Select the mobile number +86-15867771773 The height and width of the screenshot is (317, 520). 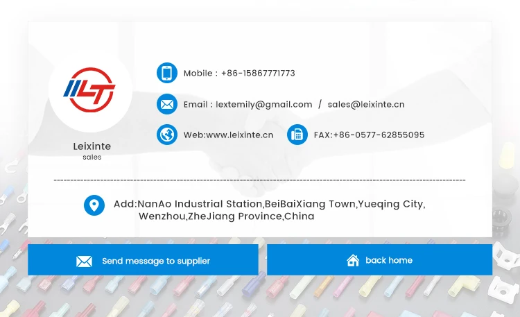pyautogui.click(x=258, y=73)
